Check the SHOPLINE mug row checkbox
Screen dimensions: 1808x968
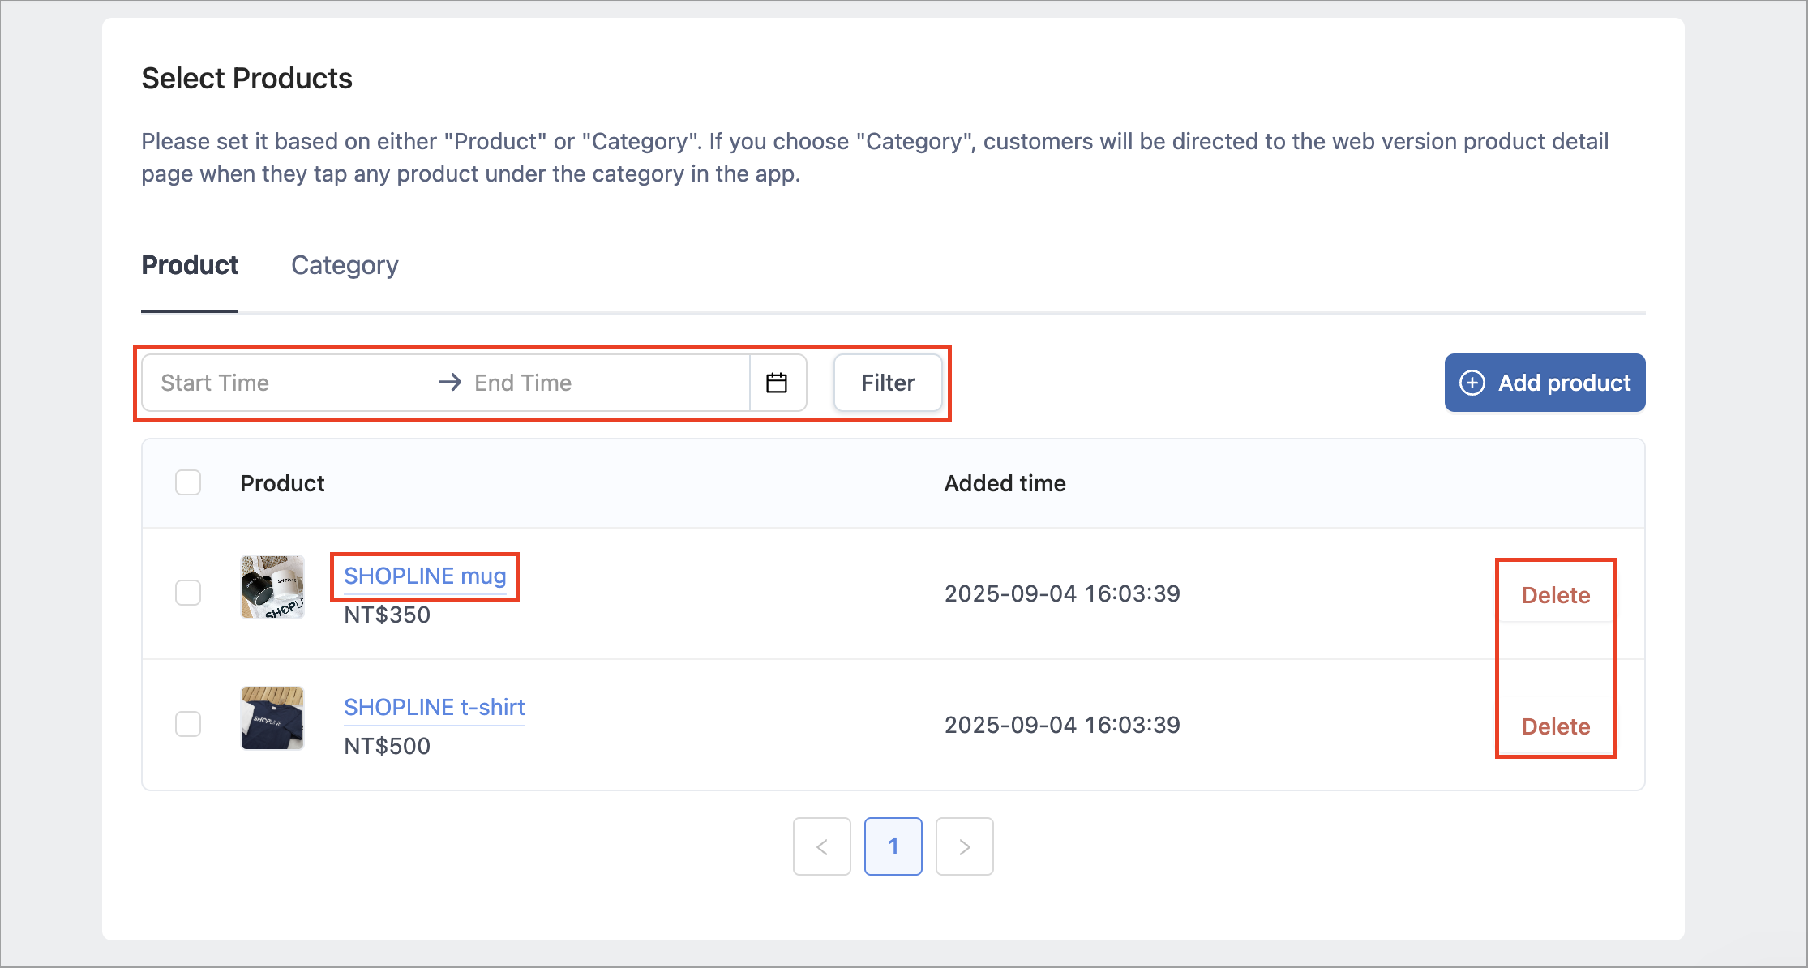tap(188, 593)
